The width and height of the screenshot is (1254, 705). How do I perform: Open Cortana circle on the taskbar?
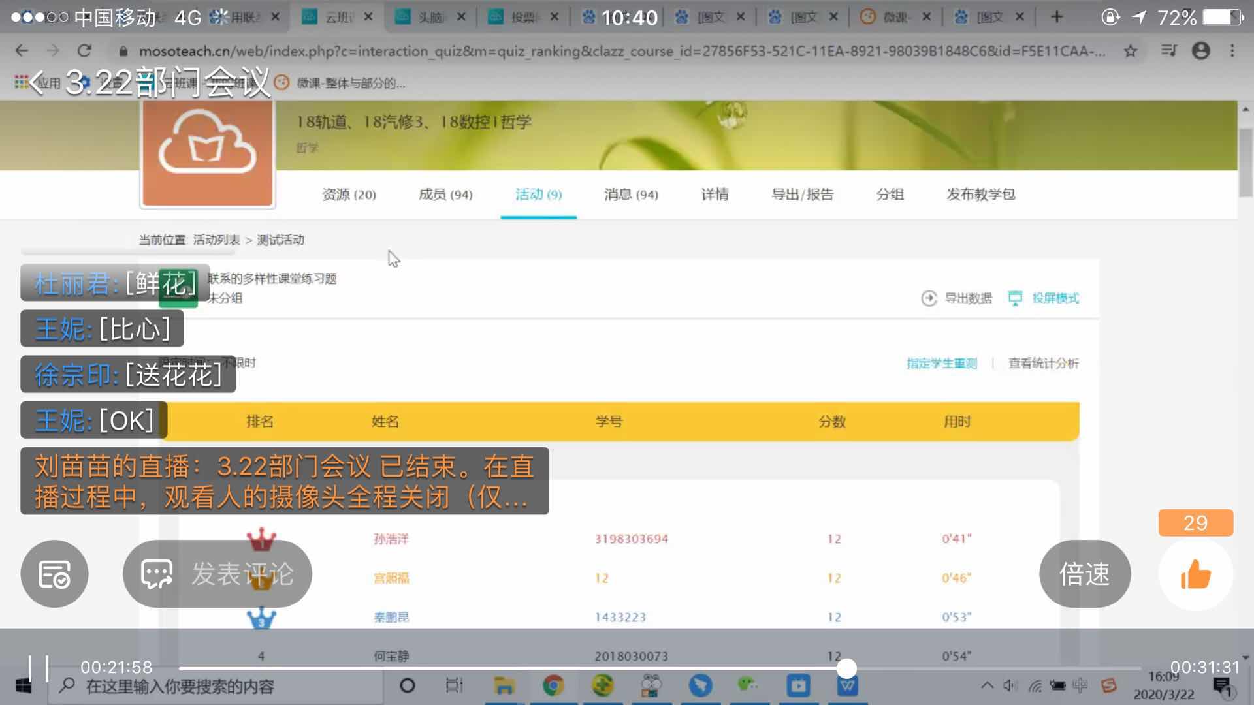coord(407,685)
